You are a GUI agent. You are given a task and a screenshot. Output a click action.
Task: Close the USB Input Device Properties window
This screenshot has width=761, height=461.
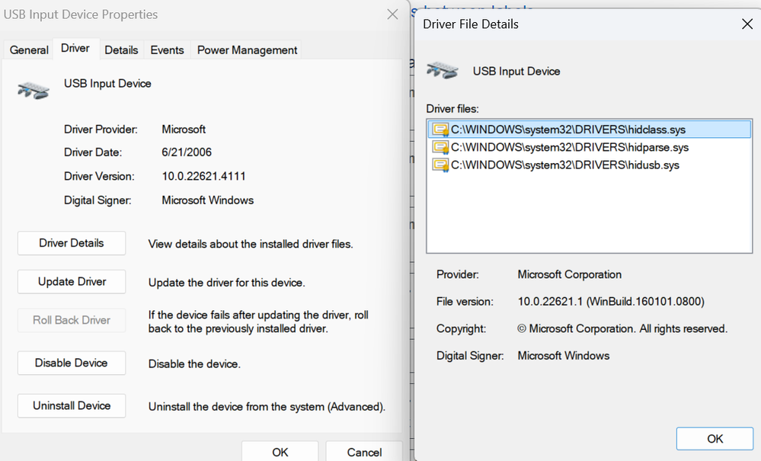click(x=392, y=14)
